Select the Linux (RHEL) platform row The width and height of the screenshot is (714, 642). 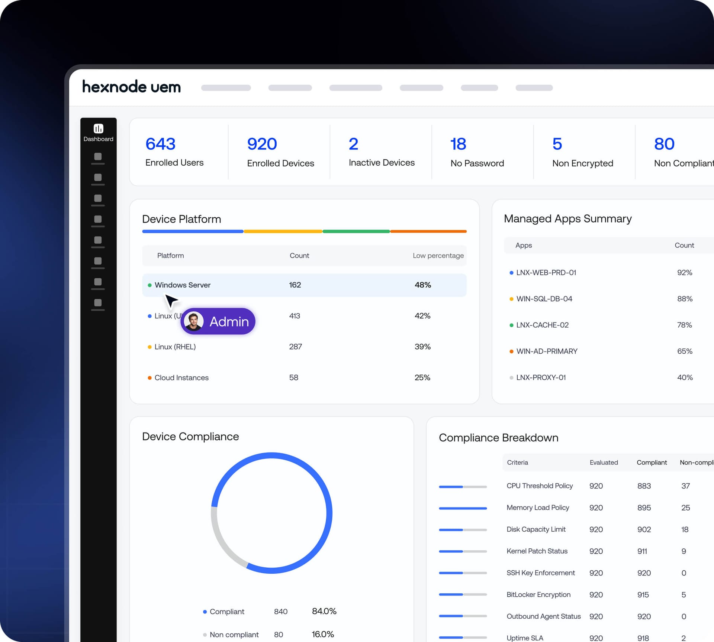pos(304,347)
